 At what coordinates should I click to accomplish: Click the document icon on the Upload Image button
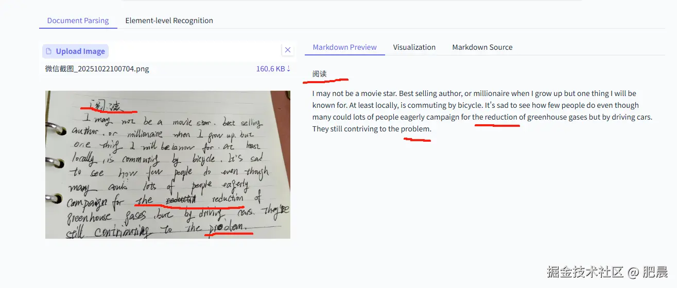click(x=49, y=51)
